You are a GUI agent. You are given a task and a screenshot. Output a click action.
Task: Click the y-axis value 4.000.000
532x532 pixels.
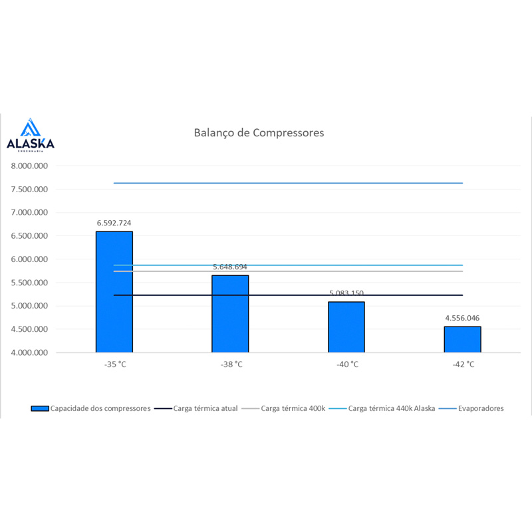tap(29, 352)
